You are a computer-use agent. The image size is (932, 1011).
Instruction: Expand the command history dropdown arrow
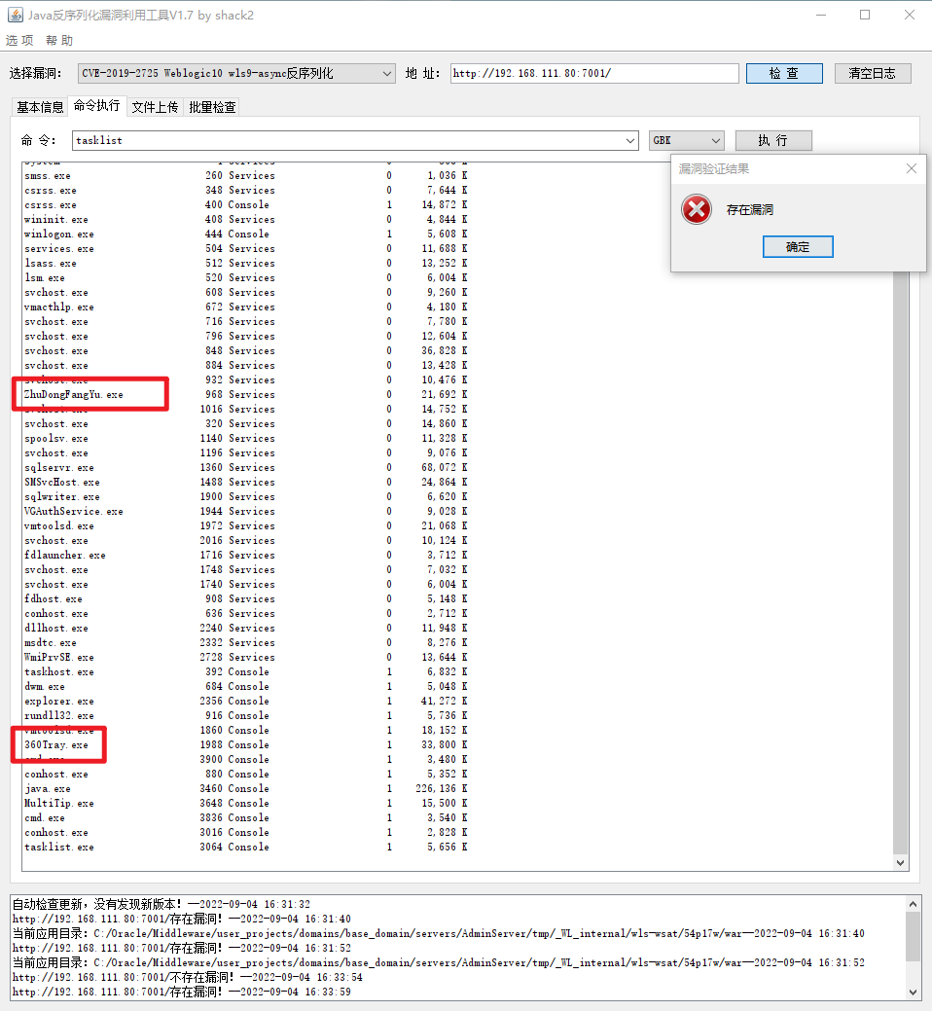click(629, 140)
